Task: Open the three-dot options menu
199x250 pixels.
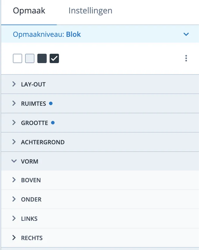Action: pyautogui.click(x=186, y=58)
